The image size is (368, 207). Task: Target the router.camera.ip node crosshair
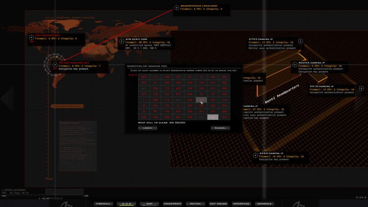click(294, 64)
